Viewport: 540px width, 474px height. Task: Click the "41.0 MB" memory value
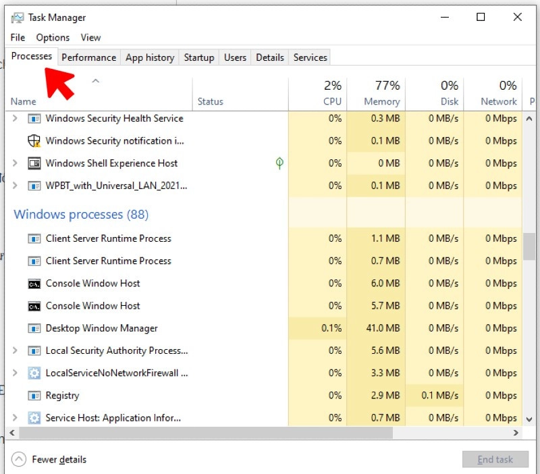coord(383,328)
